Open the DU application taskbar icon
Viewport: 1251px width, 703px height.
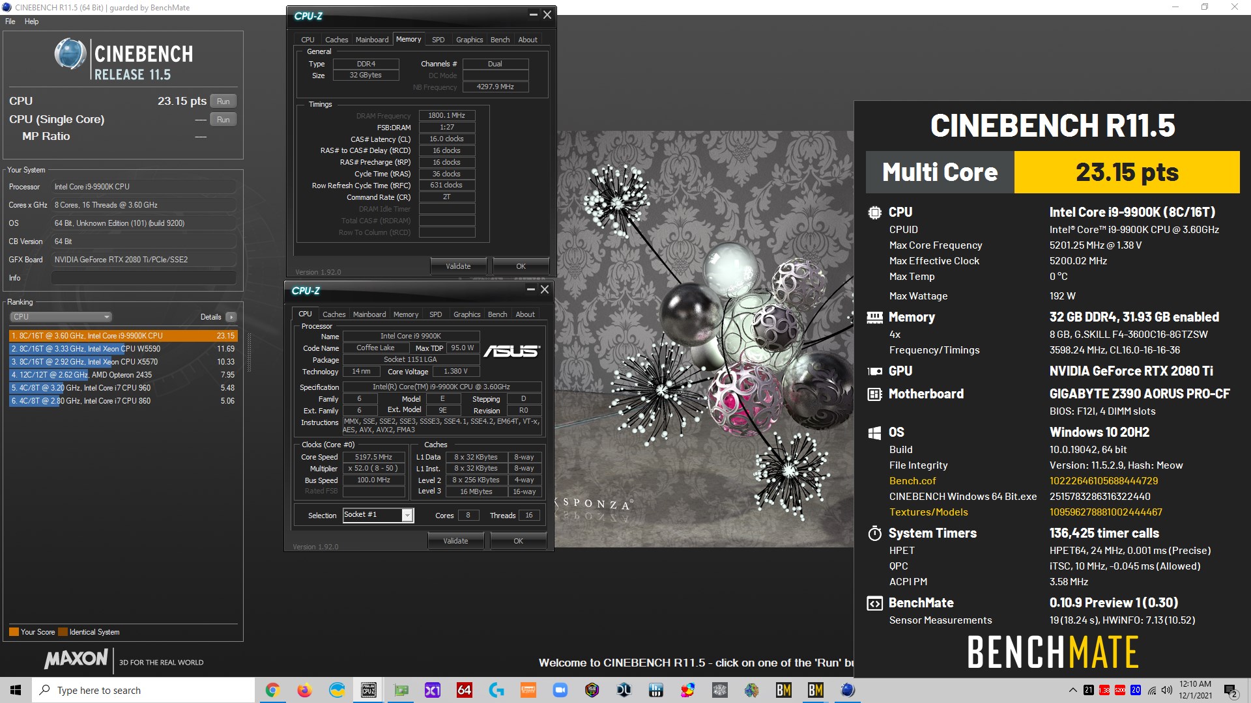[624, 690]
